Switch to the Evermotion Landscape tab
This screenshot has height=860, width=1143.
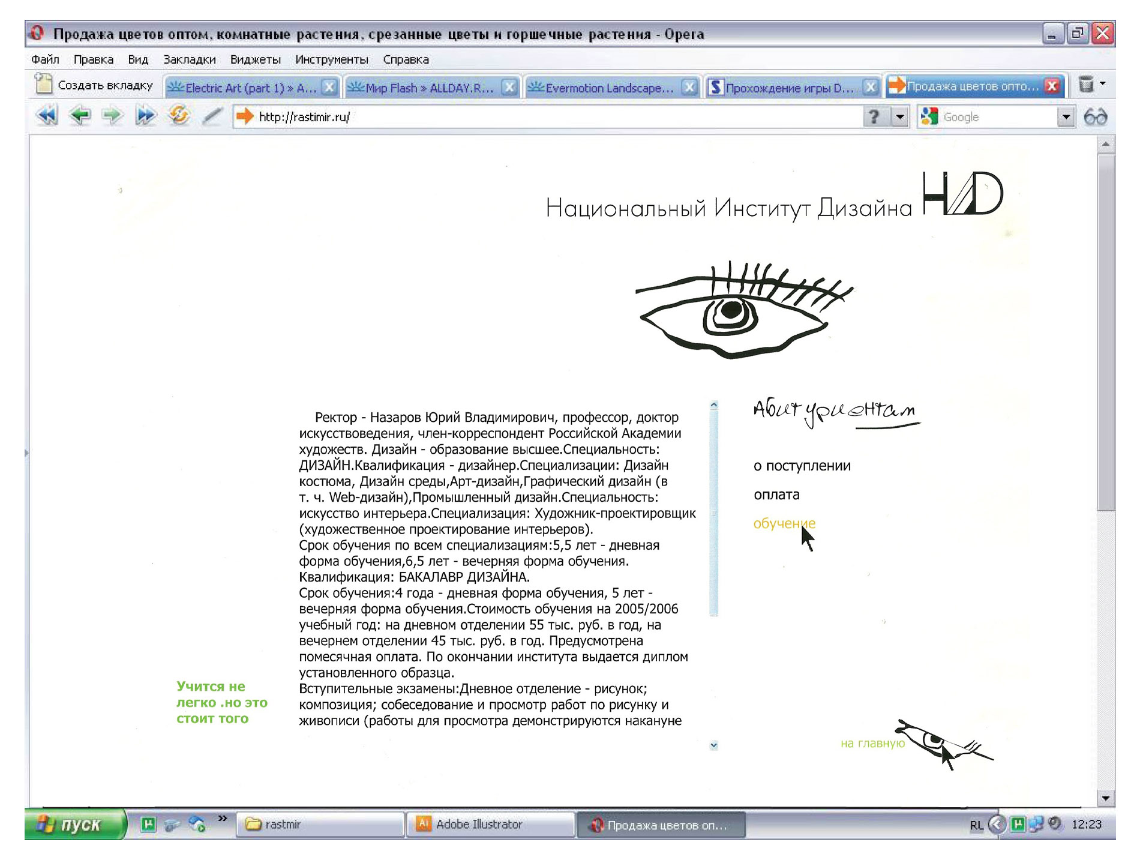612,88
